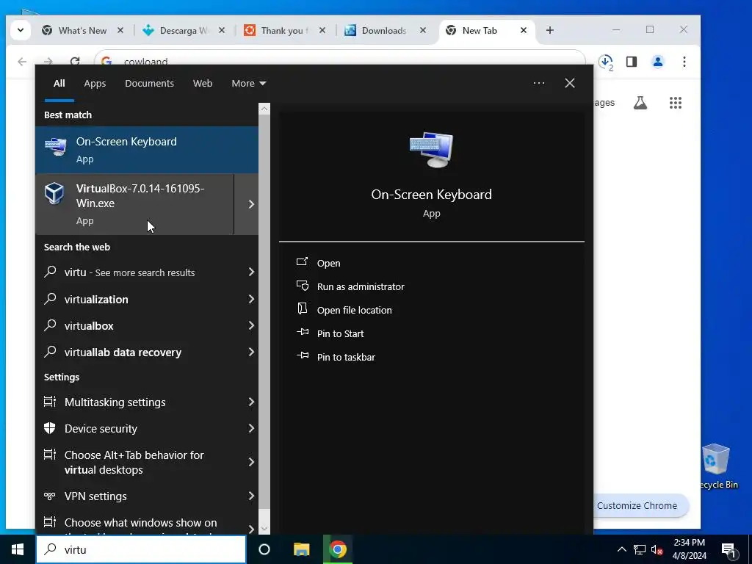Image resolution: width=752 pixels, height=564 pixels.
Task: Show hidden system tray icons
Action: pyautogui.click(x=621, y=549)
